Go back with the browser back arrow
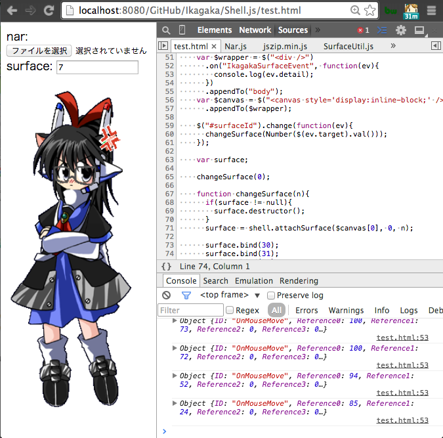This screenshot has height=438, width=443. 12,11
